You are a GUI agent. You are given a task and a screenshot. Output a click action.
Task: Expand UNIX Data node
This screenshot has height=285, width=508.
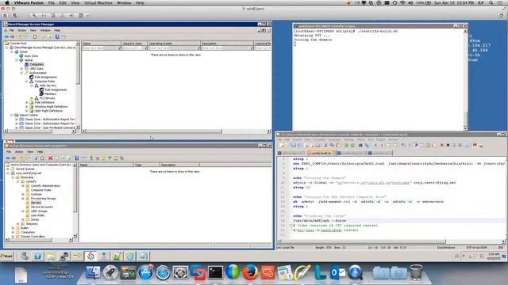tap(21, 69)
